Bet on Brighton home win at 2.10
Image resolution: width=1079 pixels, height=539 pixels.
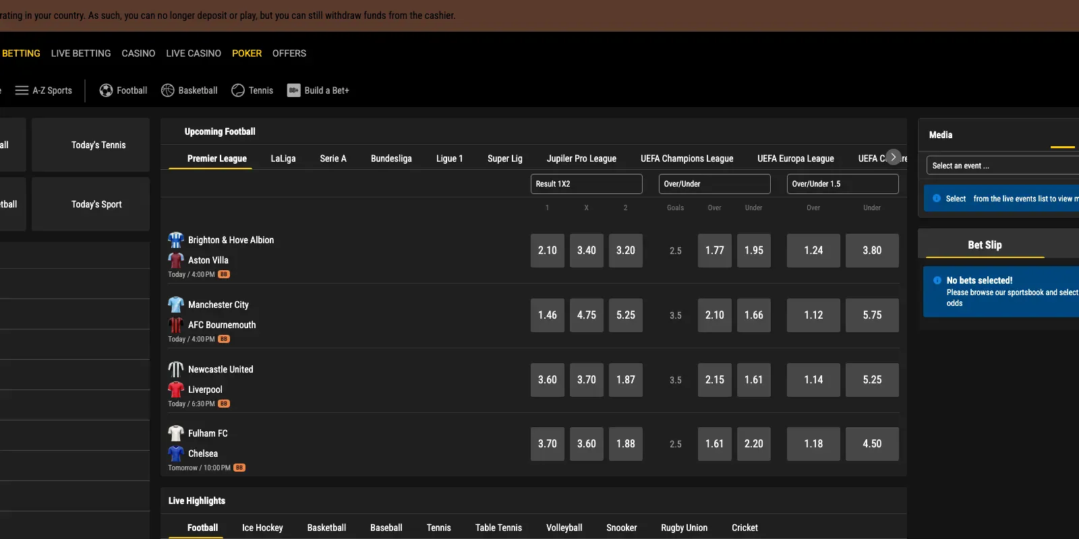coord(548,251)
